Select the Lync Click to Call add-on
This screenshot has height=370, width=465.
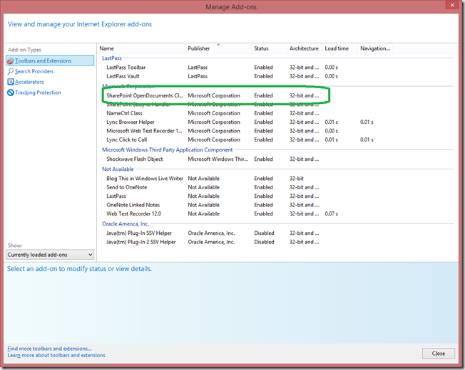[127, 140]
